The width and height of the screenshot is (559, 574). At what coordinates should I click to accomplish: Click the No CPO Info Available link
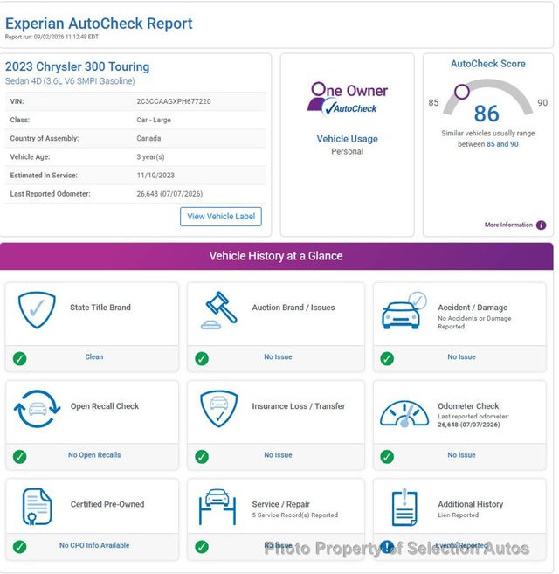(x=94, y=545)
